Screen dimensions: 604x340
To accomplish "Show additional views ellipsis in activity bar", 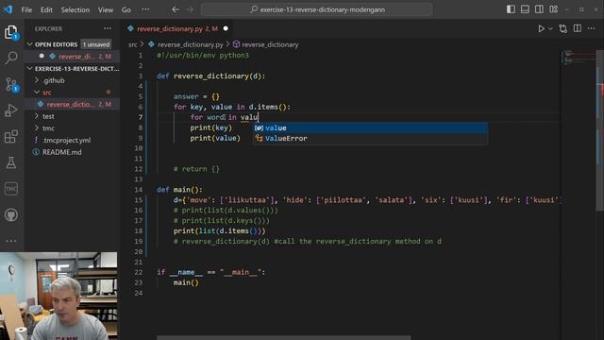I will (x=11, y=241).
